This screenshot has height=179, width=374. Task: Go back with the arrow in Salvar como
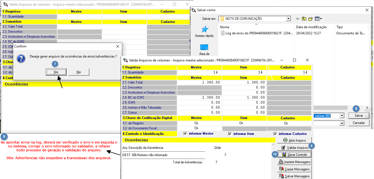coord(298,19)
